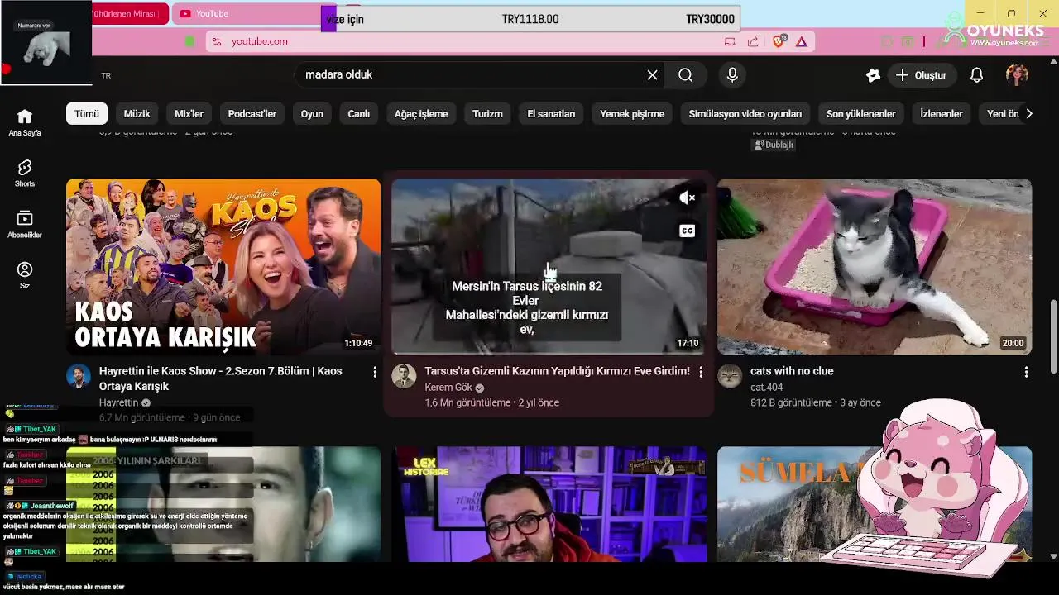Screen dimensions: 1059x595
Task: Open Hayrettin channel avatar
Action: tap(79, 376)
